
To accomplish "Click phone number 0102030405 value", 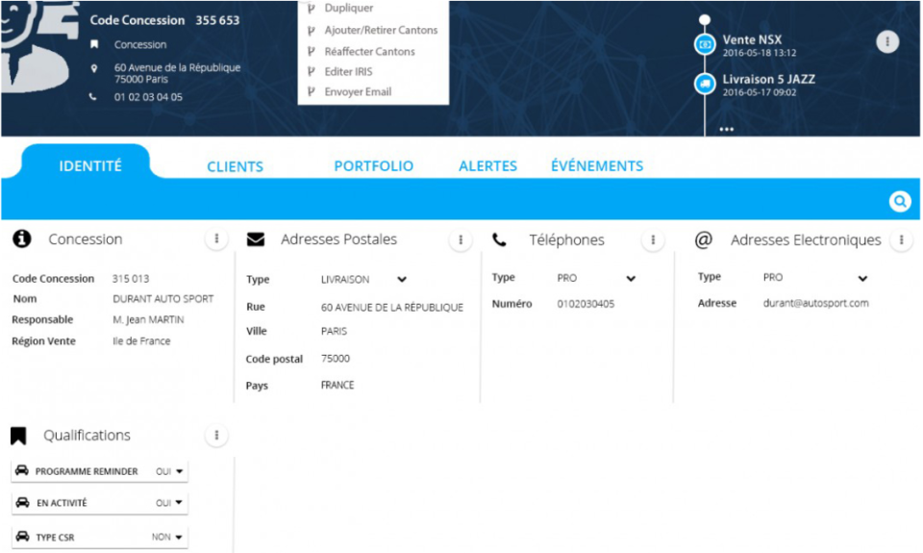I will pos(586,304).
